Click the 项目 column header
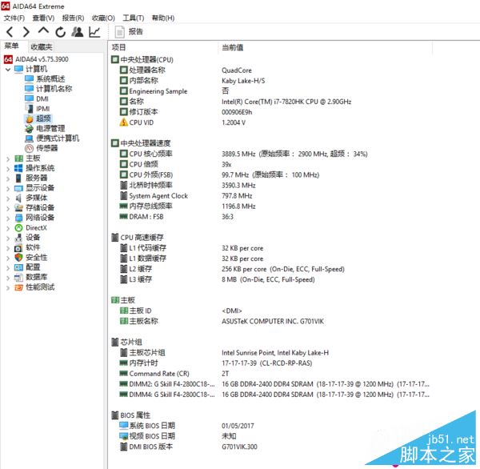The height and width of the screenshot is (469, 480). [118, 47]
